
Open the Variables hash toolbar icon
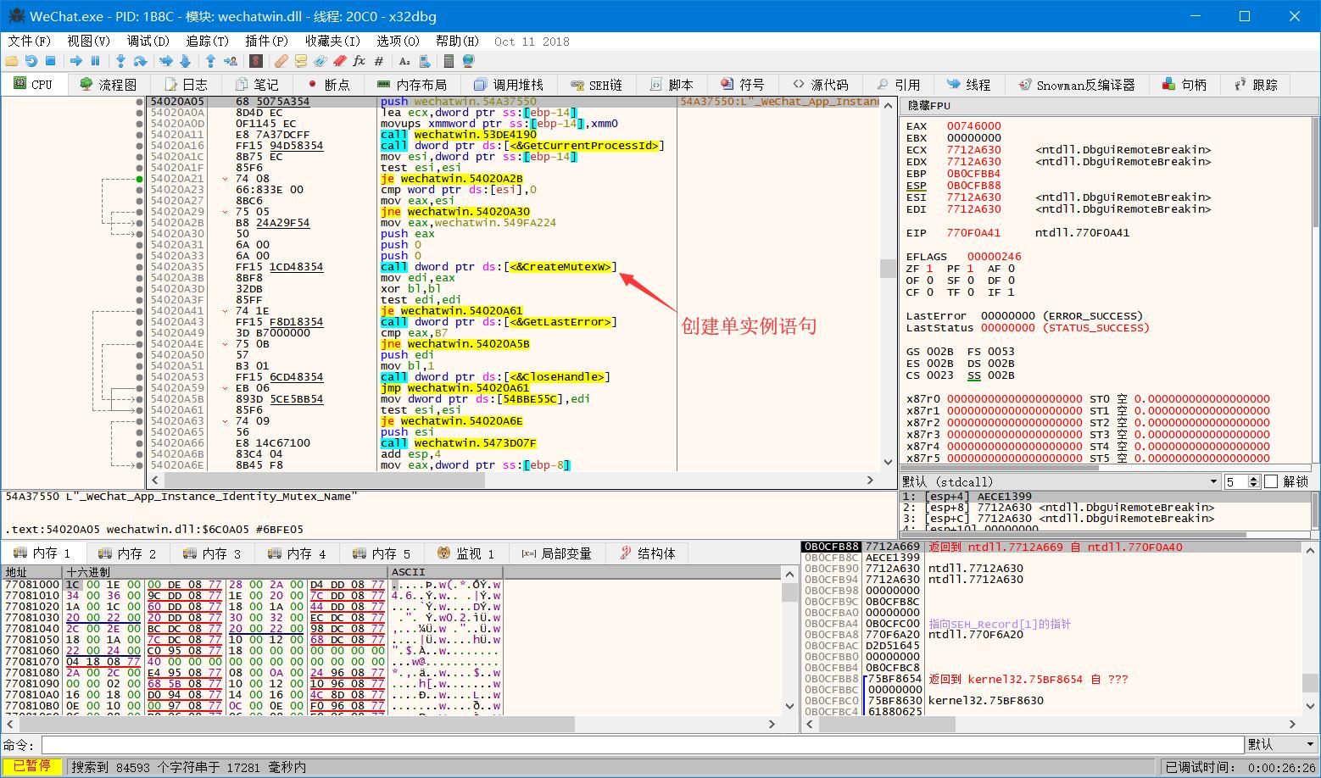[378, 61]
